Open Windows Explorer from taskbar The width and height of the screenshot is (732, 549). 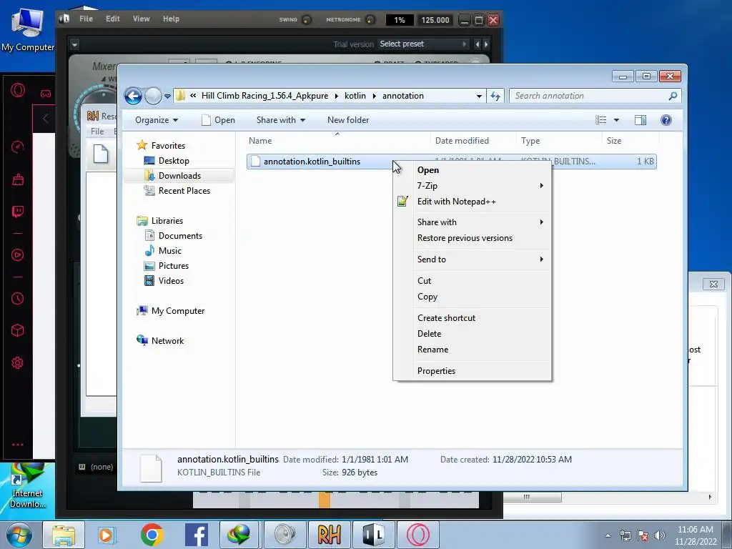pos(64,535)
